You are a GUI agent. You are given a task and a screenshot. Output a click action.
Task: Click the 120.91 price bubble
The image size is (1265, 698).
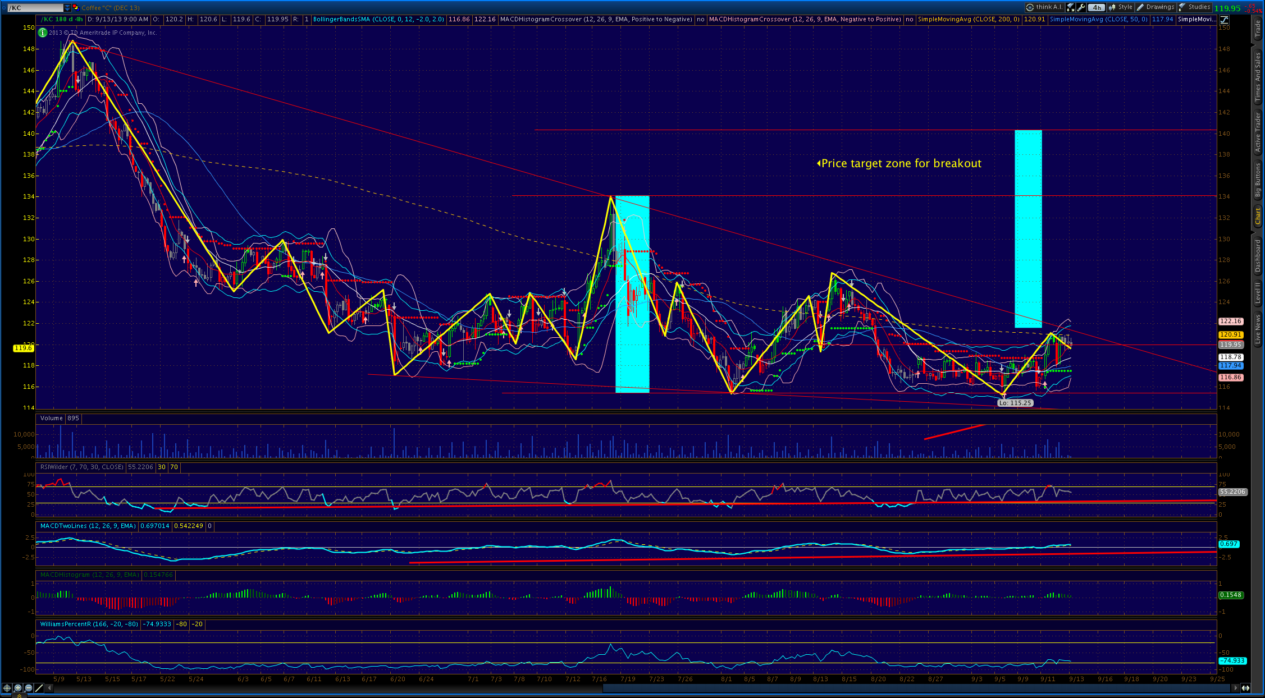coord(1230,334)
